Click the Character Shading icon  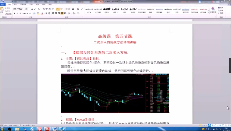pyautogui.click(x=46, y=13)
